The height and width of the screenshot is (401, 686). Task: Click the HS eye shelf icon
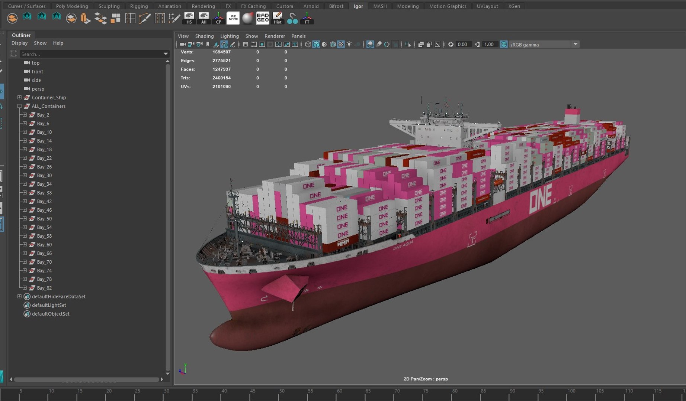click(189, 18)
